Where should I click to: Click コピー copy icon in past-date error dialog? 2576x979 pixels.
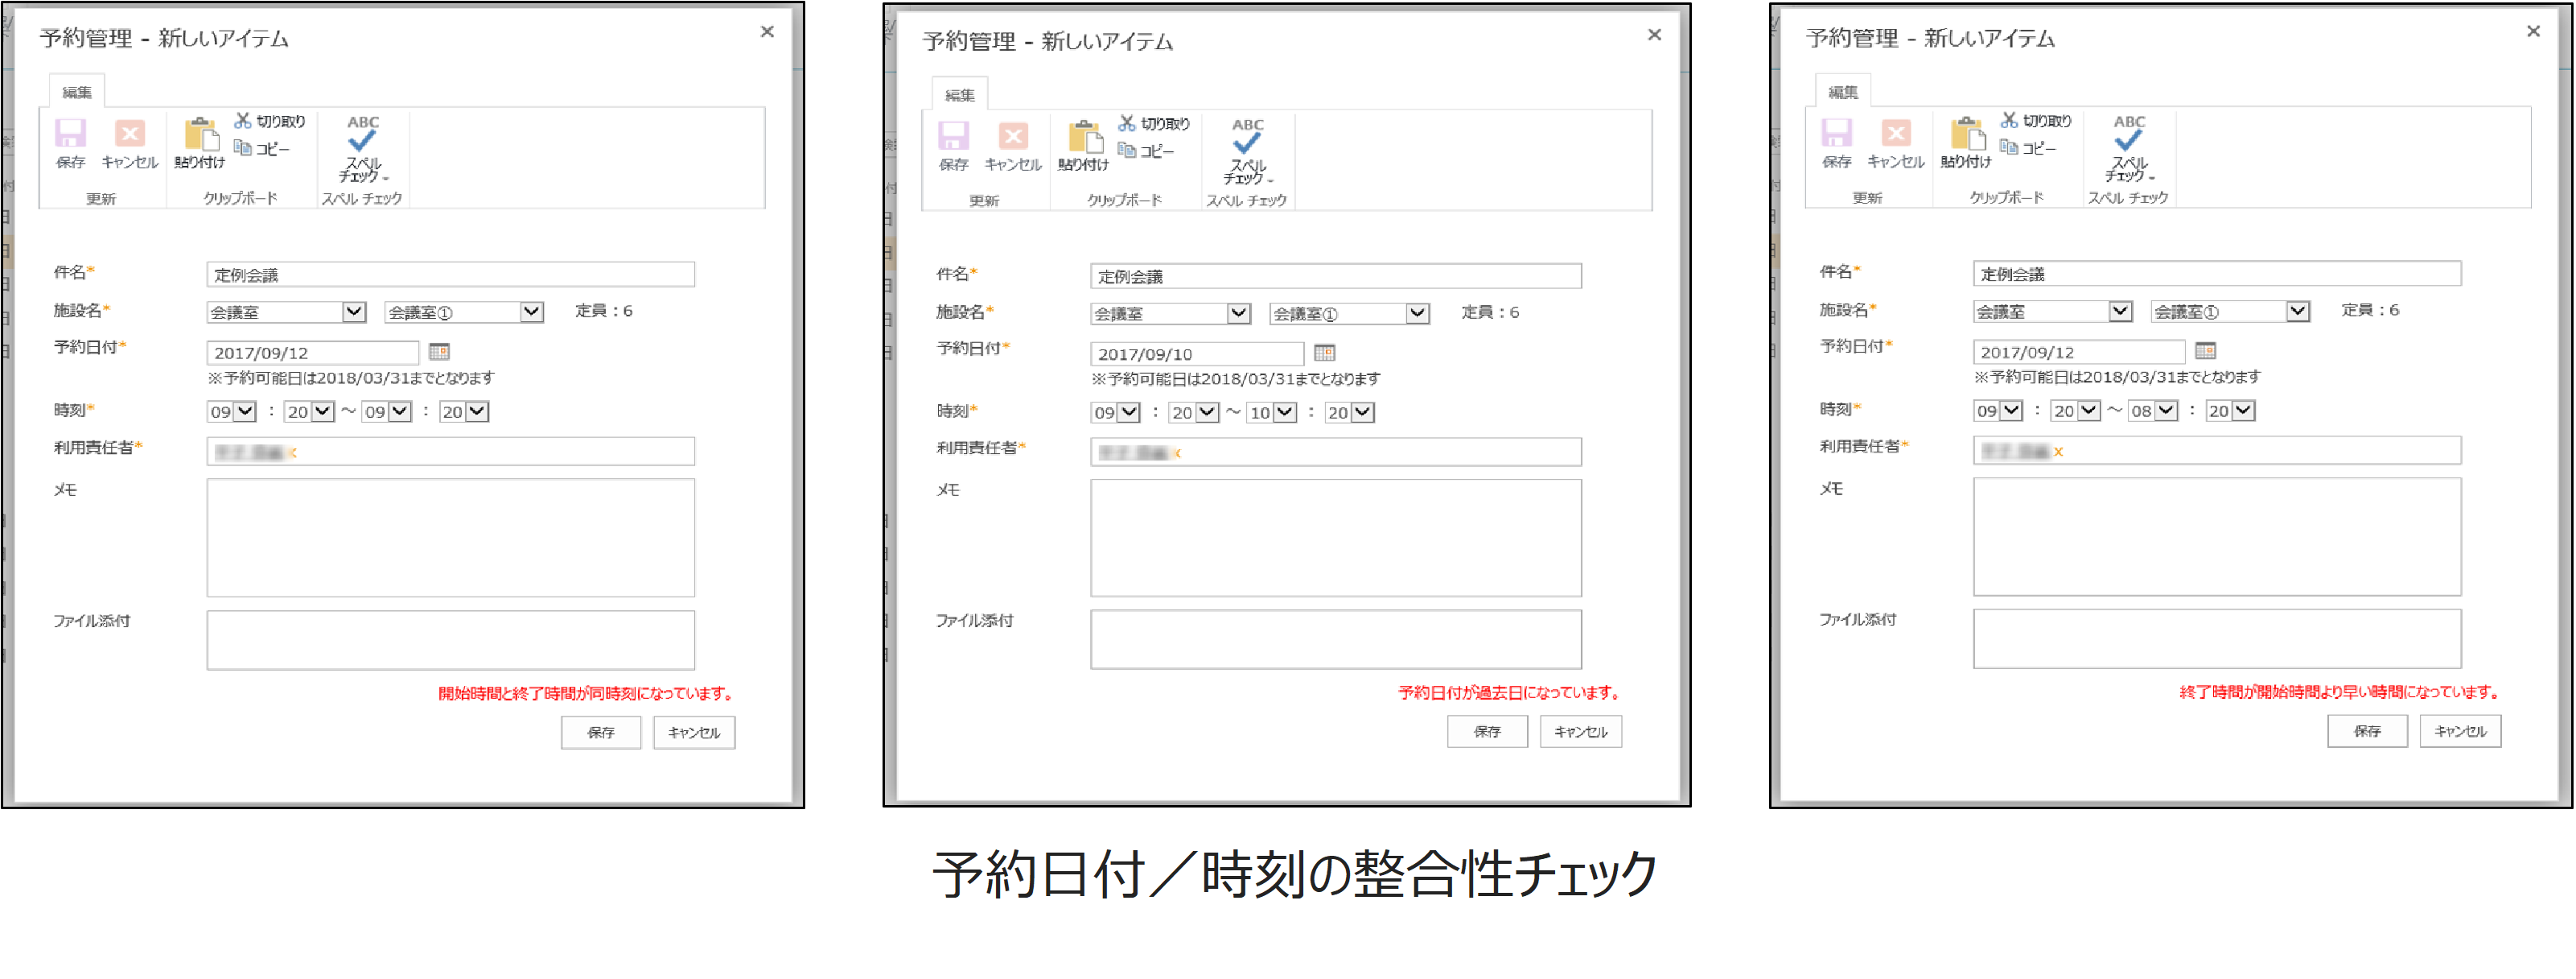(x=1146, y=151)
